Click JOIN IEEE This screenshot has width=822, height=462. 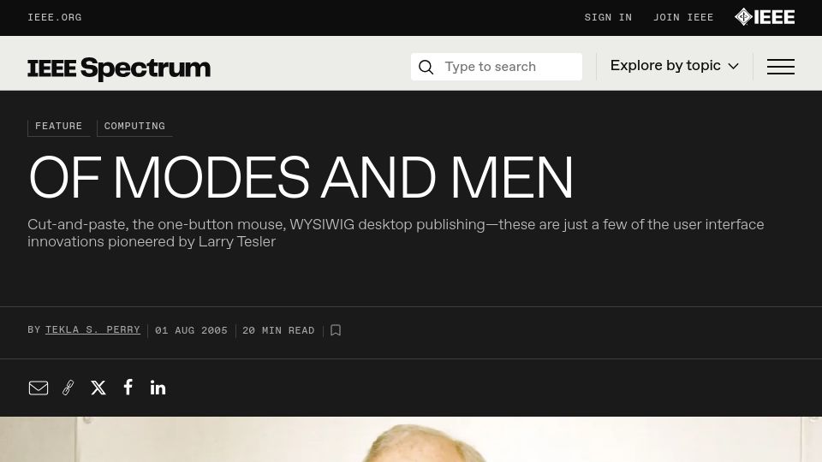pos(683,17)
